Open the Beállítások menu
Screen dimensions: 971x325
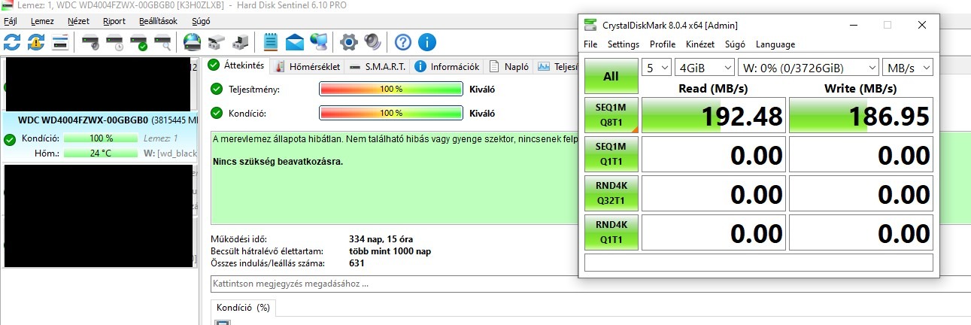pyautogui.click(x=159, y=21)
